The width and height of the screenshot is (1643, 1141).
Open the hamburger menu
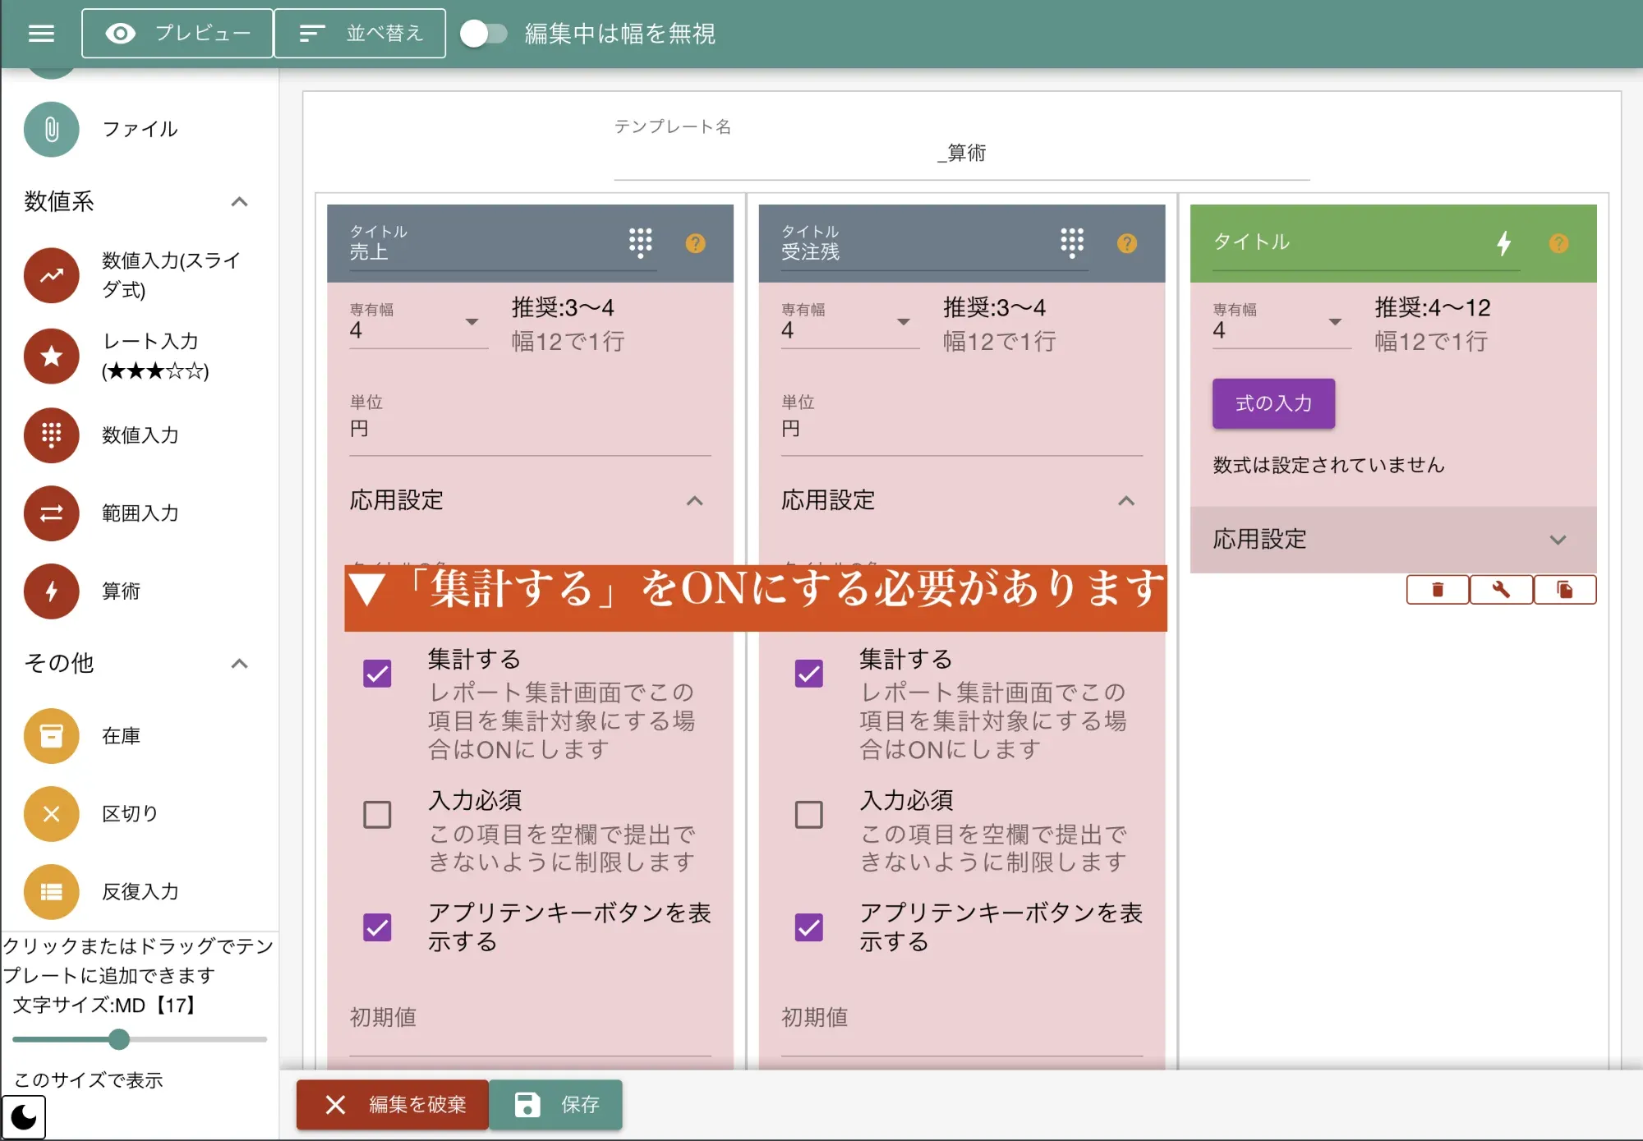(41, 33)
